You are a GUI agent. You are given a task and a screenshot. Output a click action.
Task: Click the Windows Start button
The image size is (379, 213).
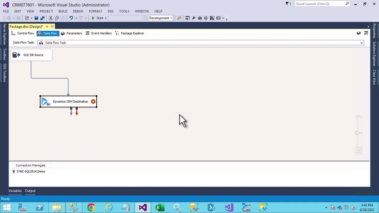pos(7,207)
